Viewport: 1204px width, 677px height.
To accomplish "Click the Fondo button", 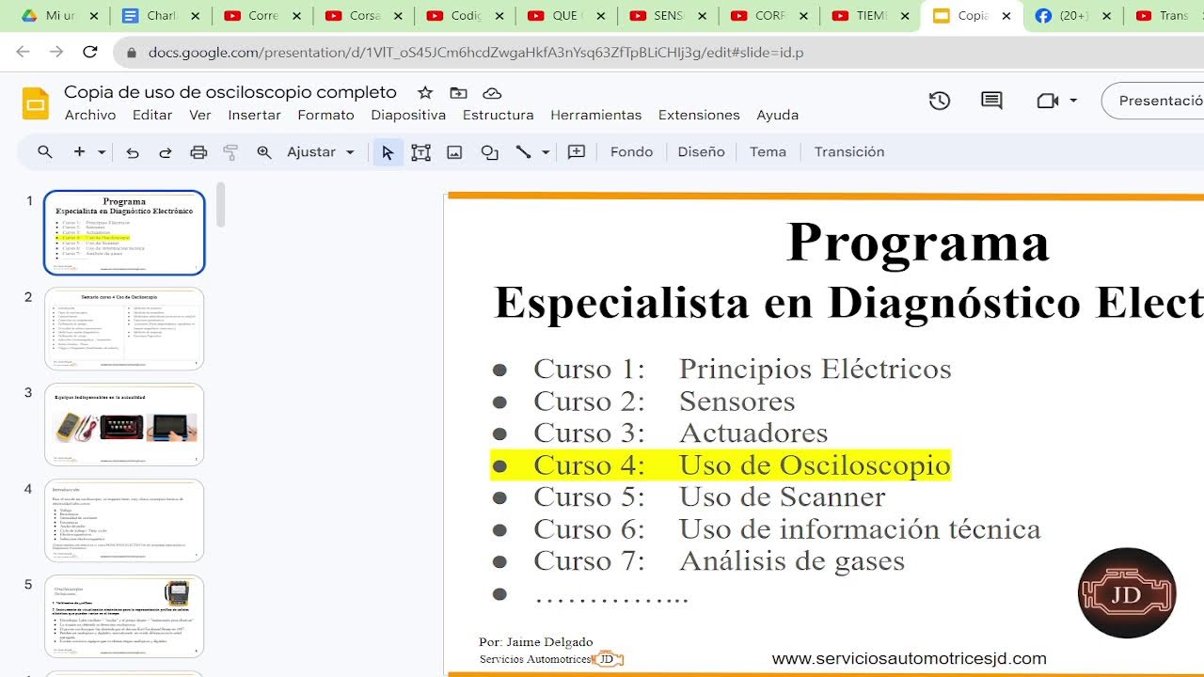I will tap(631, 151).
